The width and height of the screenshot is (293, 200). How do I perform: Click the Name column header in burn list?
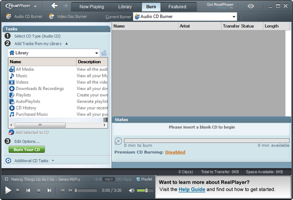(x=145, y=26)
